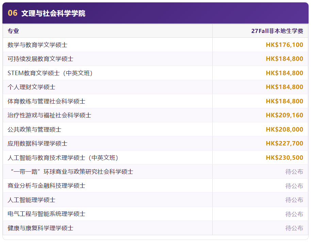
Task: Select the HK$184,800 fee for 个人理财文学硕士
Action: point(284,87)
